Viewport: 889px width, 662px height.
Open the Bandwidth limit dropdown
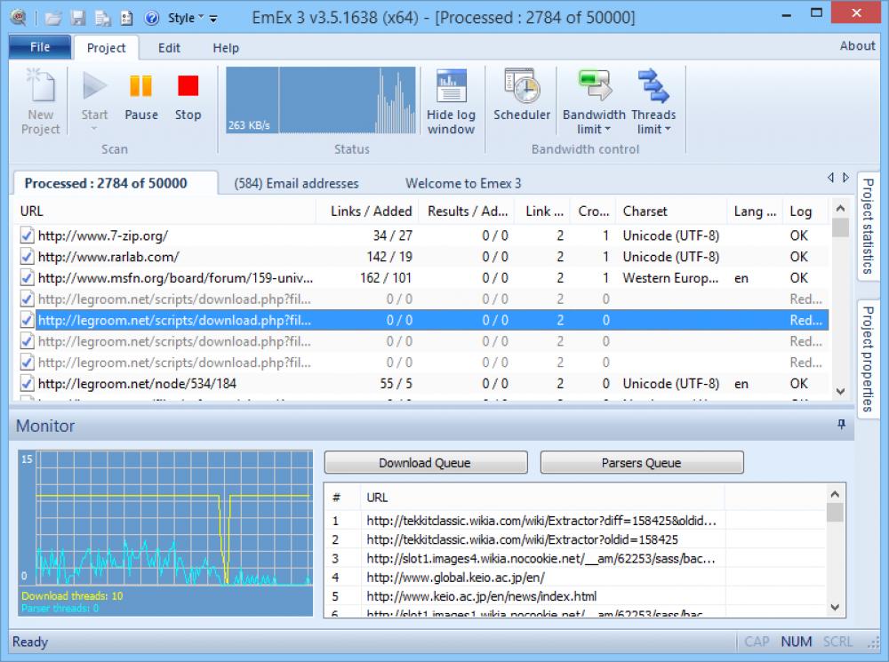click(594, 100)
